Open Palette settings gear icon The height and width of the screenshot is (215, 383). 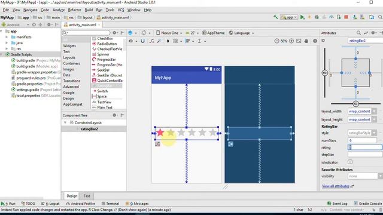pyautogui.click(x=115, y=33)
